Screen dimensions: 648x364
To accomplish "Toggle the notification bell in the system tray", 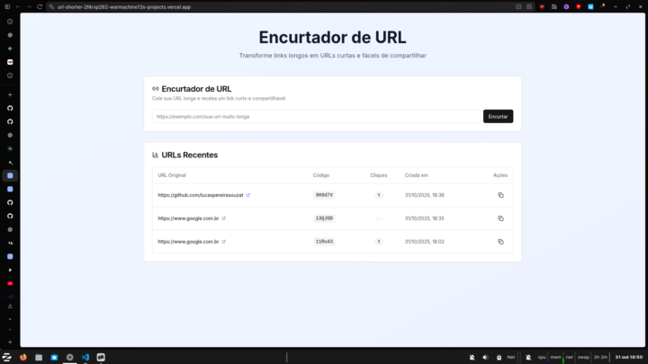I will click(x=471, y=357).
